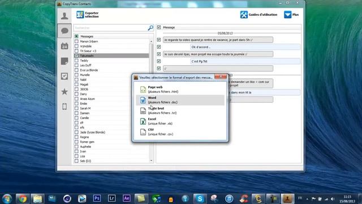The width and height of the screenshot is (362, 204).
Task: Click the Exporter sélection icon
Action: coord(80,15)
